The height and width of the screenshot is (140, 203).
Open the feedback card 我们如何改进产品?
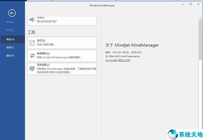(62, 21)
